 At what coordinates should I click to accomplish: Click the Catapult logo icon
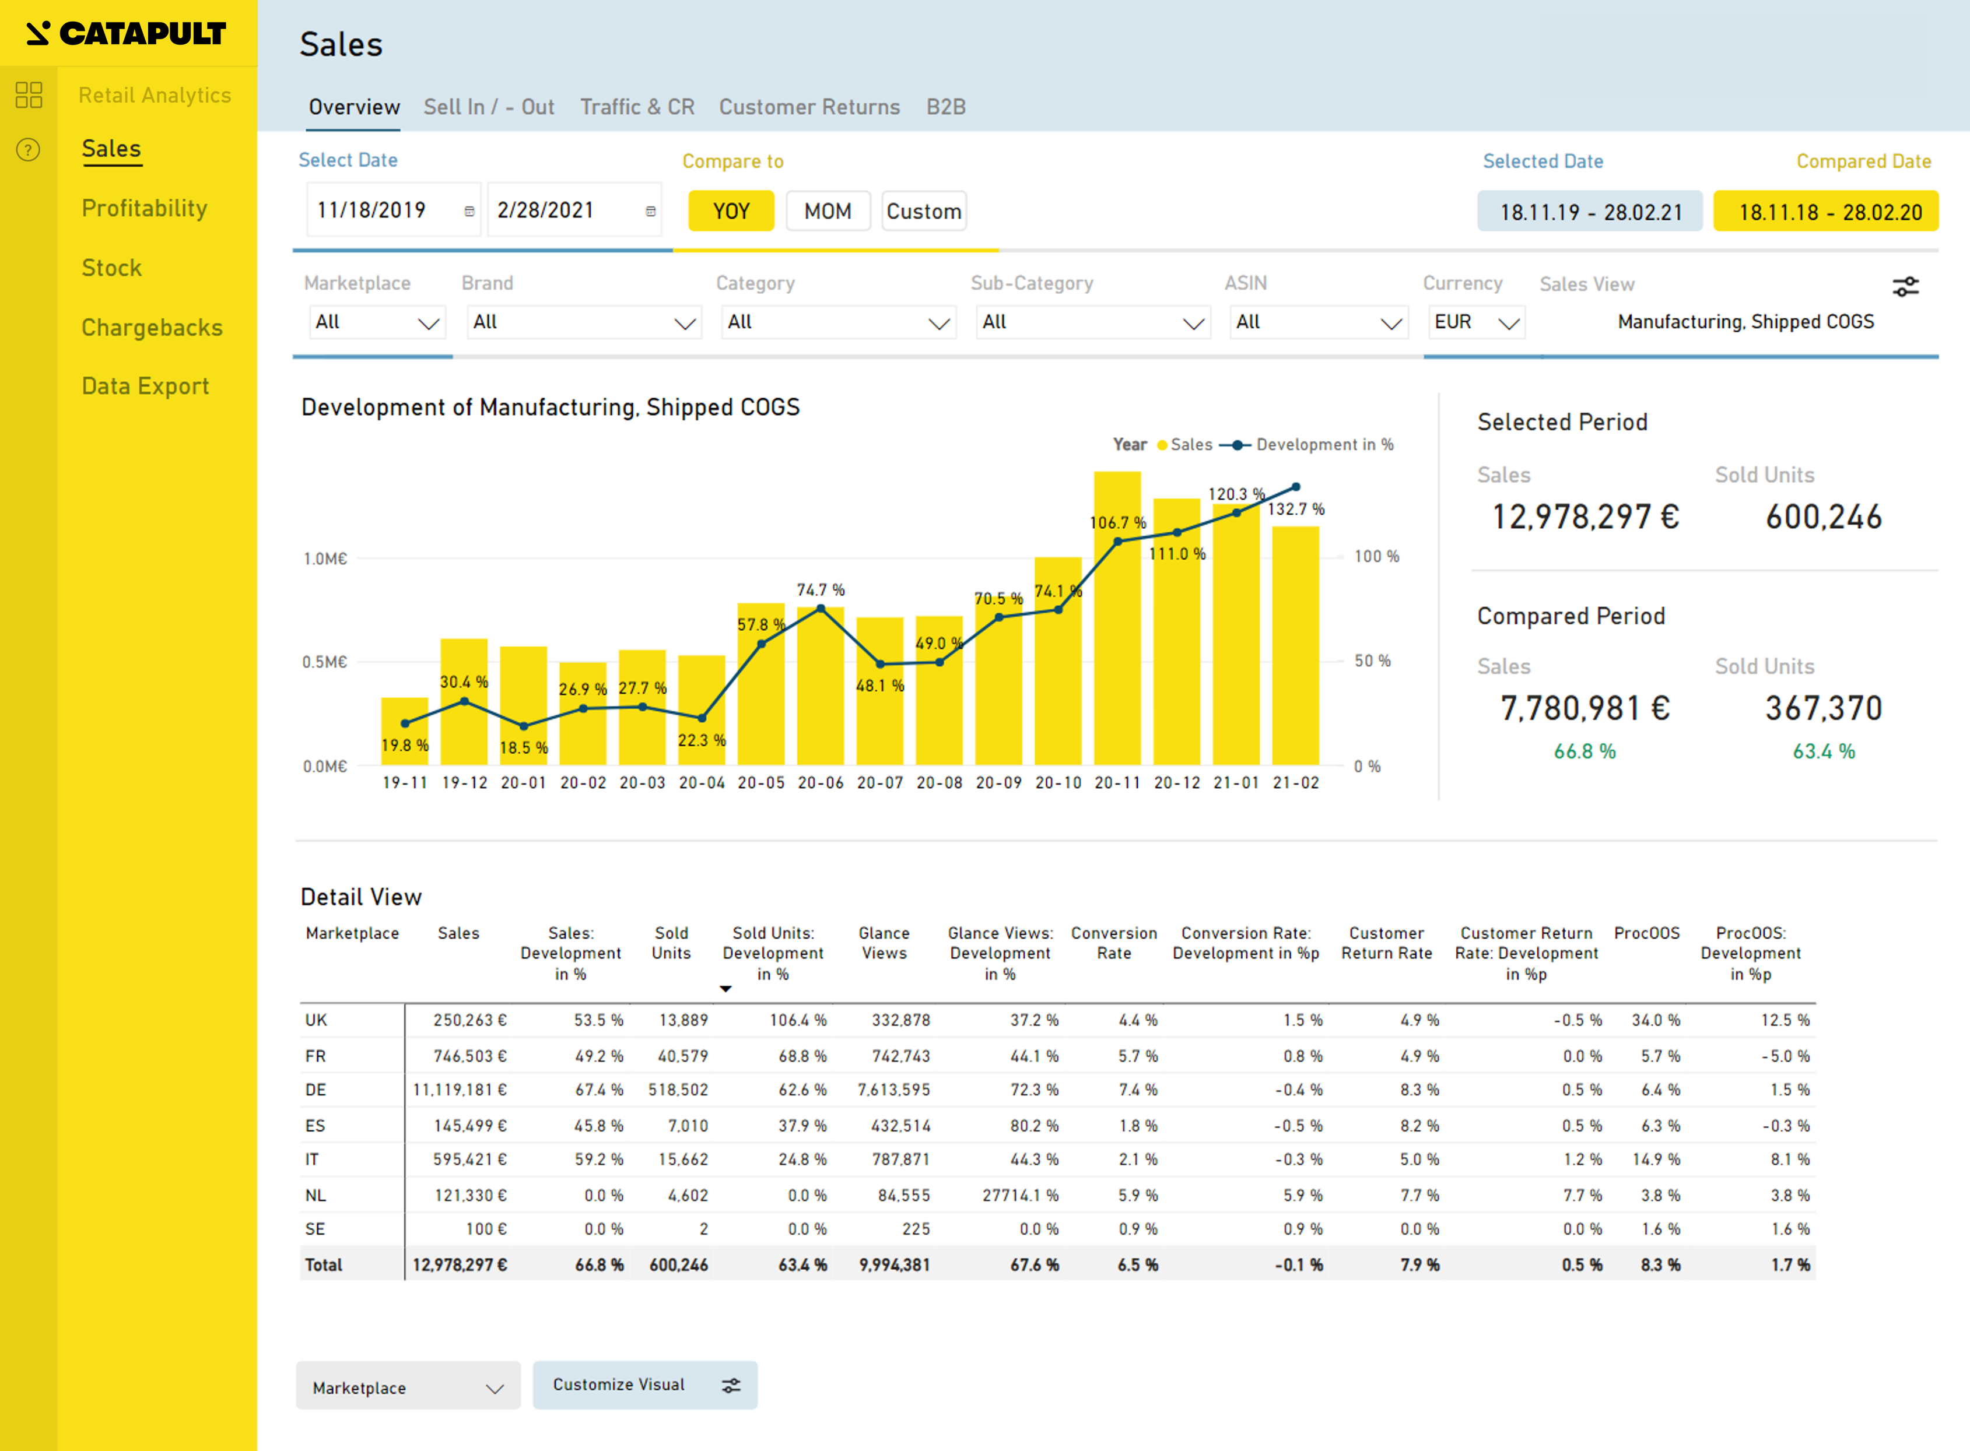tap(38, 33)
